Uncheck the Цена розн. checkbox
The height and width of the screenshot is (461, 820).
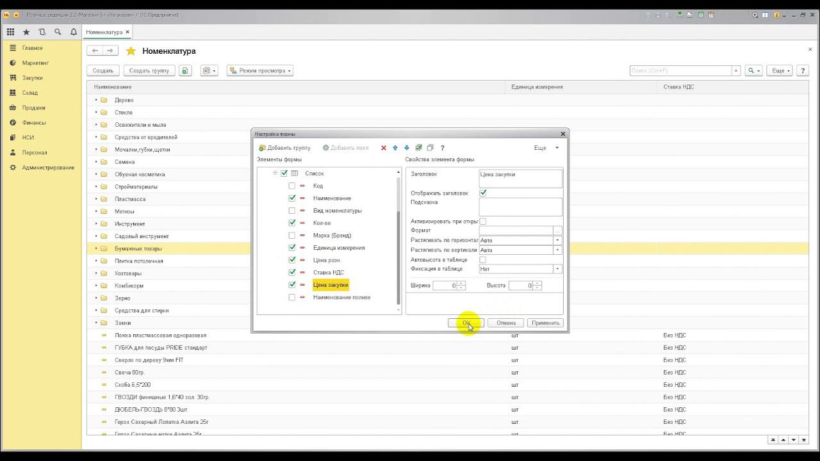point(292,260)
